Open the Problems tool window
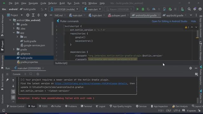 coord(71,106)
